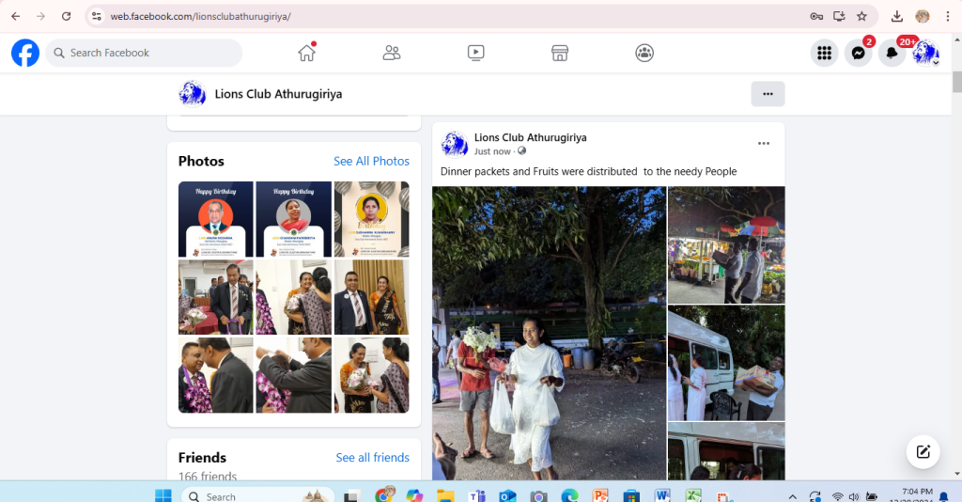Open post options three-dot menu
The height and width of the screenshot is (502, 962).
763,144
